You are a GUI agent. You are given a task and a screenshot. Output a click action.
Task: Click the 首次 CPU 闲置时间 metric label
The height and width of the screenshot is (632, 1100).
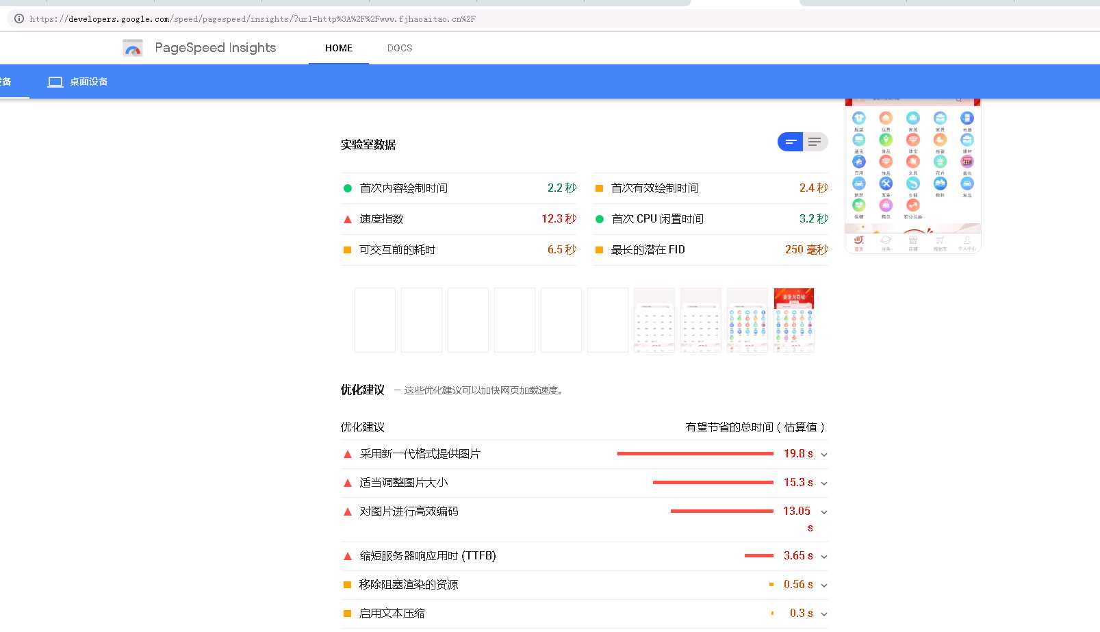657,219
